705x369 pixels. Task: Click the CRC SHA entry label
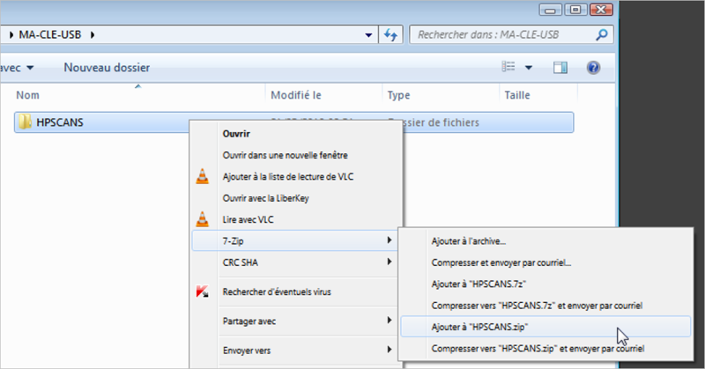(240, 262)
